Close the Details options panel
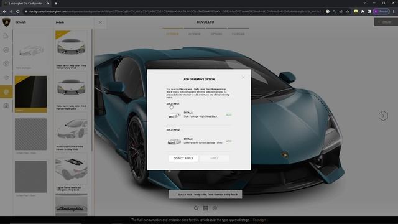The width and height of the screenshot is (398, 224). pos(101,22)
